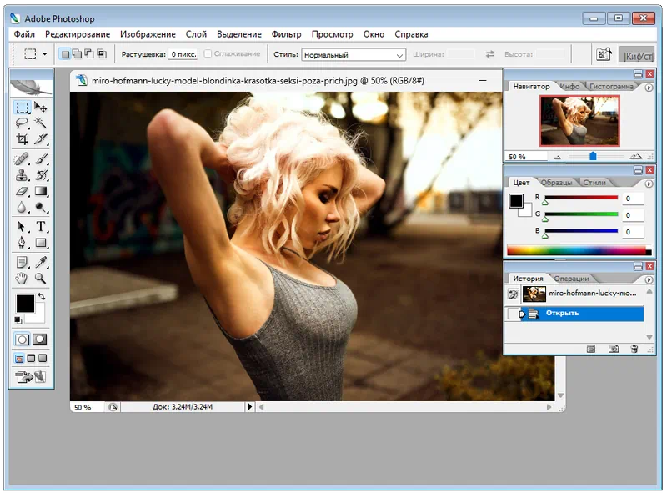Create new document from current state

coord(591,349)
